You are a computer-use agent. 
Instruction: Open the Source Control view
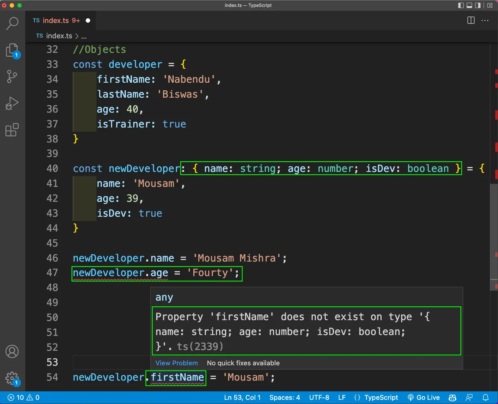[12, 77]
